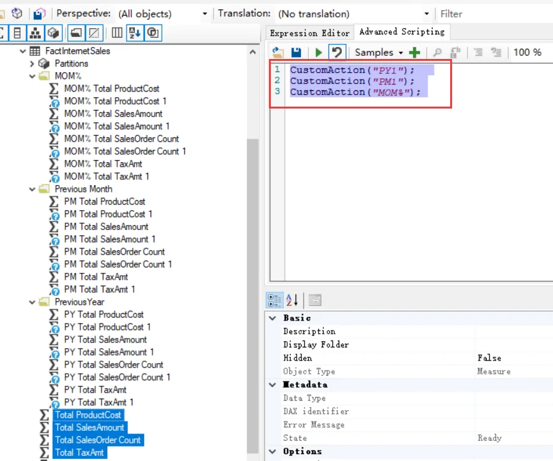
Task: Collapse the Previous Month folder
Action: pyautogui.click(x=32, y=189)
